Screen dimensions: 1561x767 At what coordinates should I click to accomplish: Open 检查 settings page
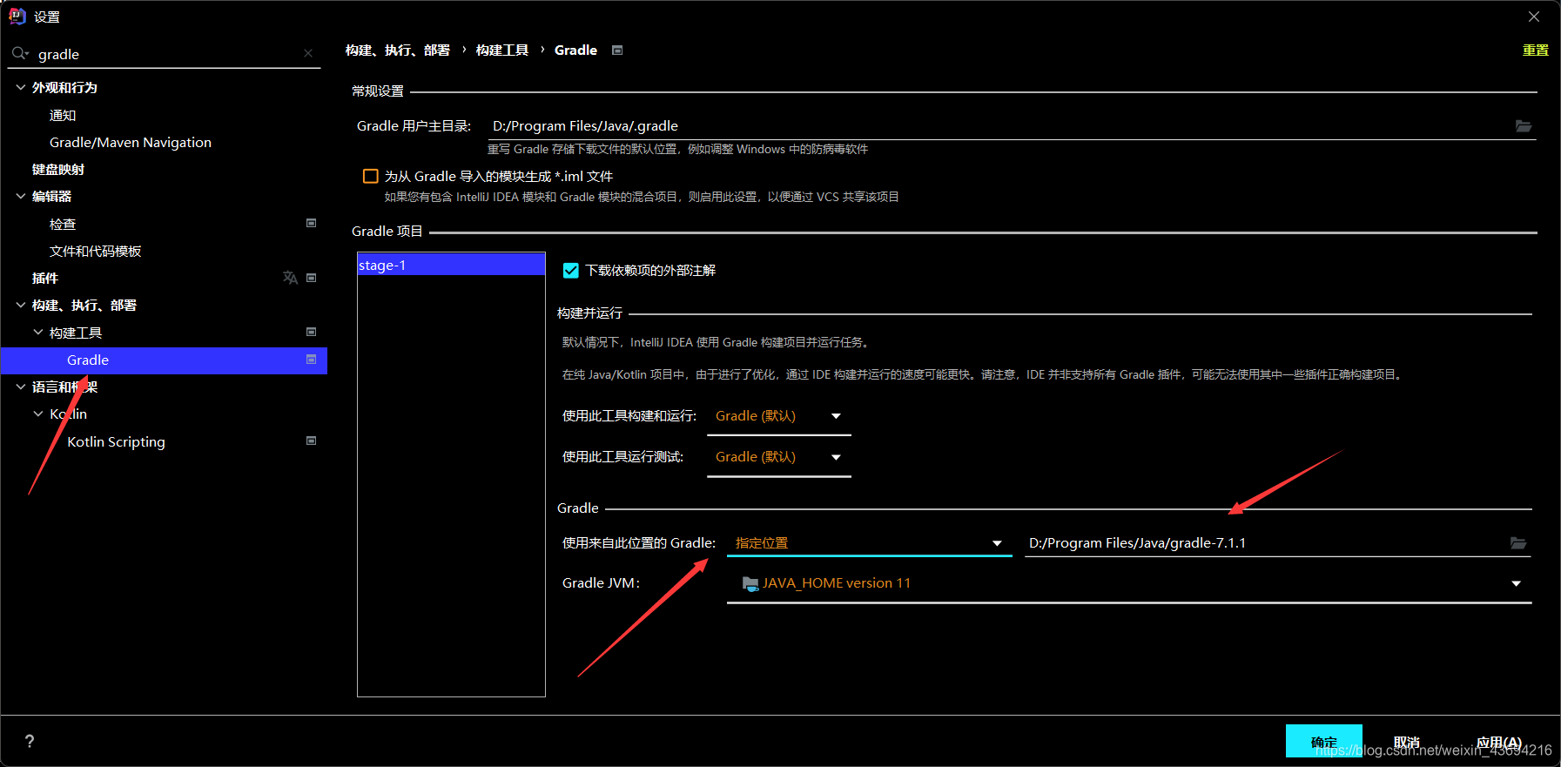coord(63,224)
